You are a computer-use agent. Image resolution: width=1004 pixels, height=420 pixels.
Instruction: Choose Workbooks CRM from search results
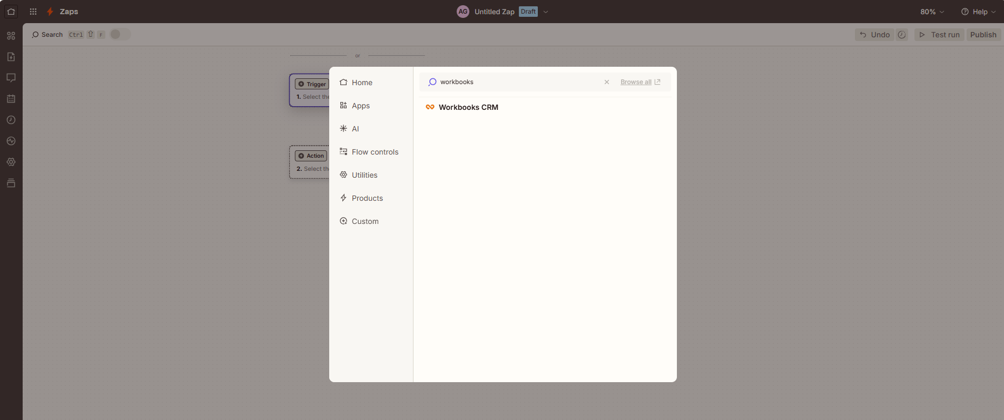[468, 107]
